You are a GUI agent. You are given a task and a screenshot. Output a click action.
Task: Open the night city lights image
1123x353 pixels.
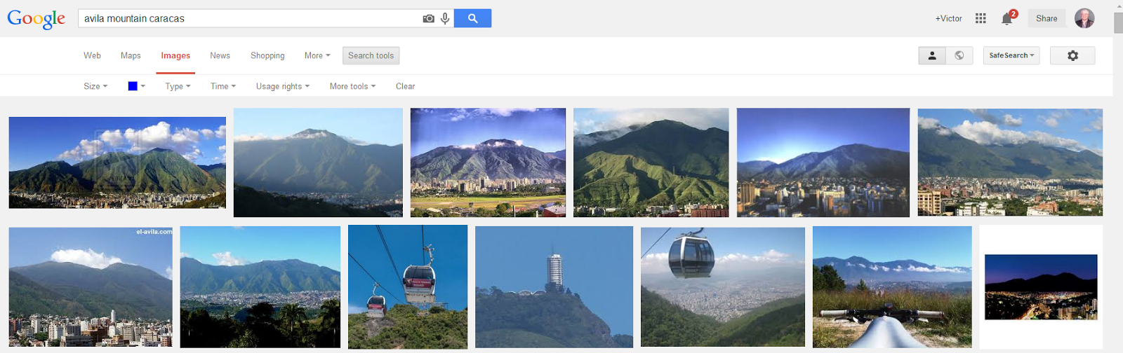(x=1041, y=287)
